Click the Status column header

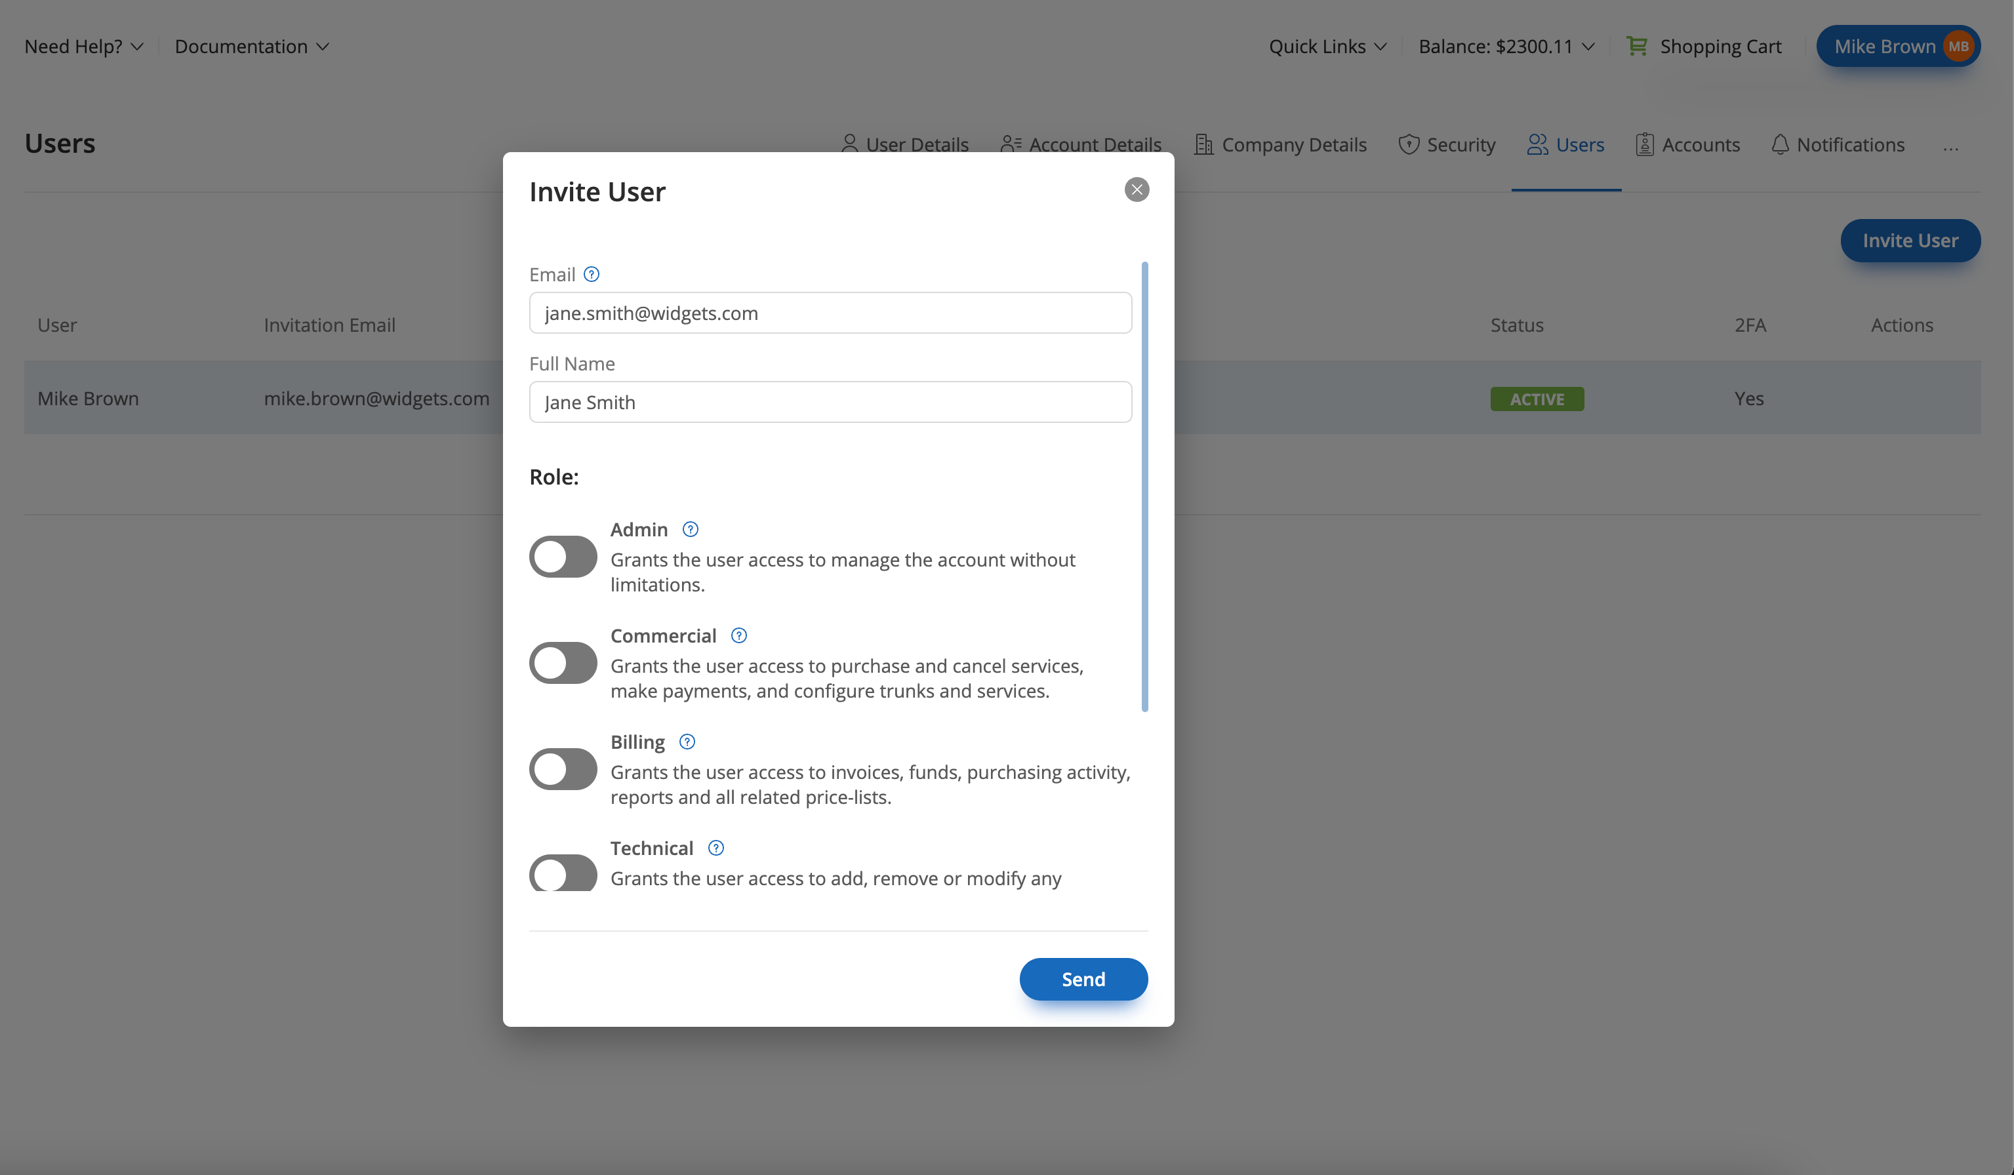[1516, 325]
